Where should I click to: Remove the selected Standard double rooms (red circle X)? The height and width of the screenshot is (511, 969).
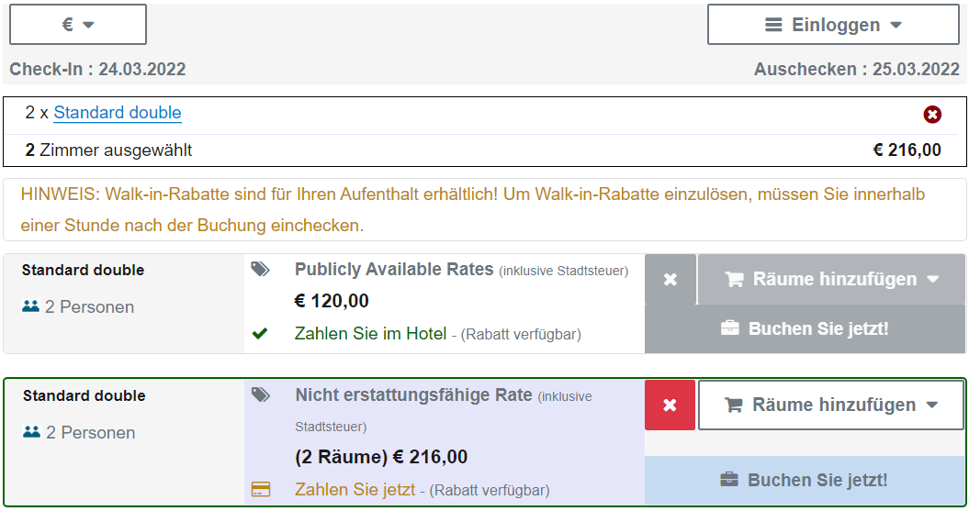pos(932,115)
